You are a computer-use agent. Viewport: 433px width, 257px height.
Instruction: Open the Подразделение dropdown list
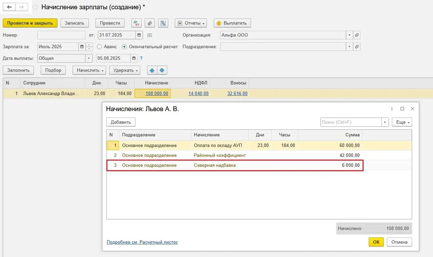coord(349,47)
